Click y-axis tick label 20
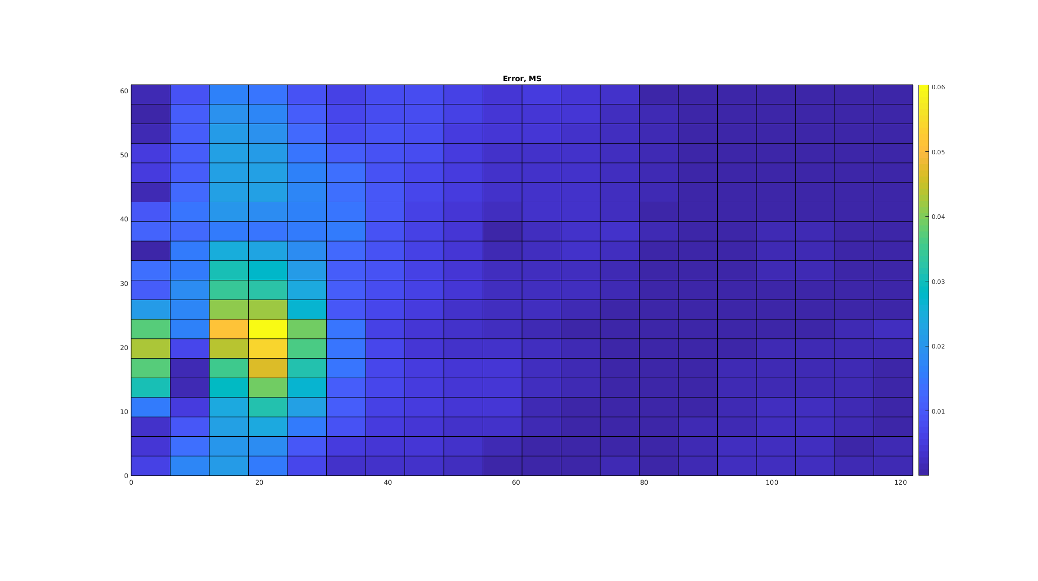The image size is (1038, 581). tap(124, 348)
